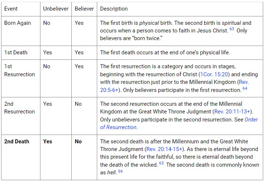Open the 1Cor. 15:20 scripture link
Viewport: 265px width, 182px height.
click(x=214, y=74)
